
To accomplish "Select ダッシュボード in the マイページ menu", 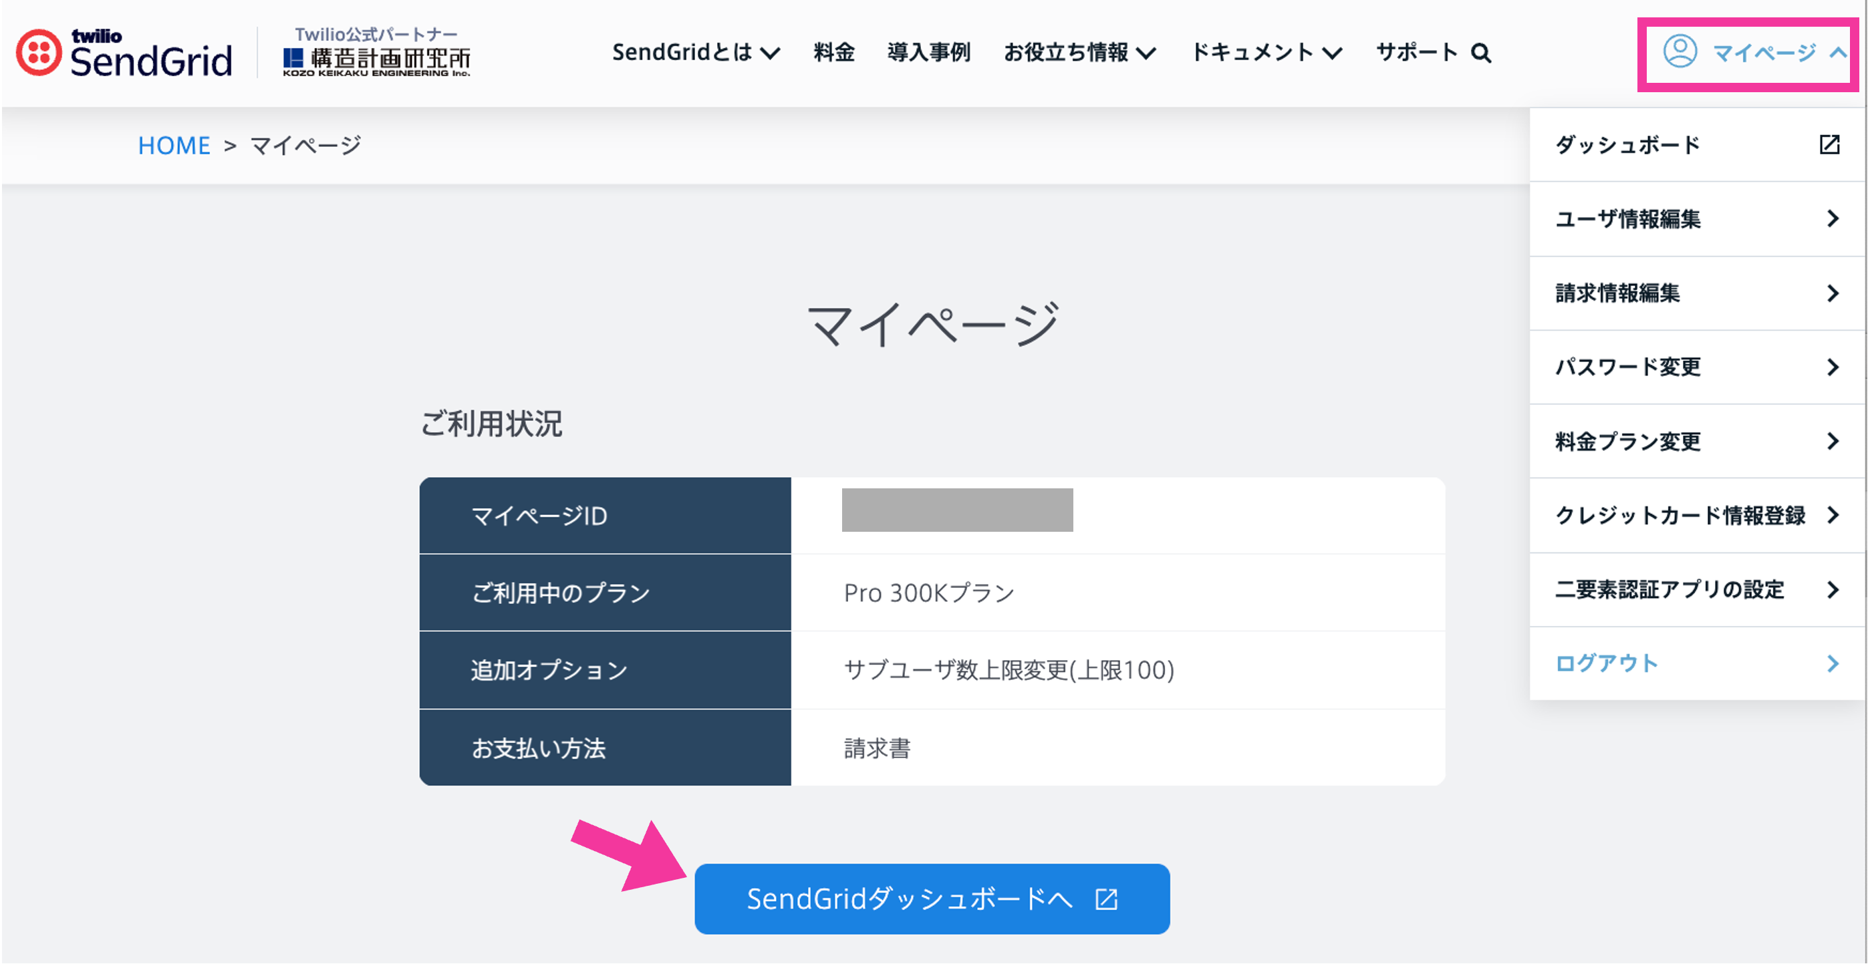I will (x=1698, y=144).
